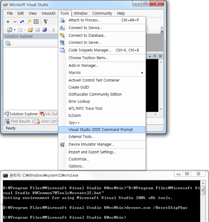Toggle auto-hide pin on output panel

[x=155, y=56]
